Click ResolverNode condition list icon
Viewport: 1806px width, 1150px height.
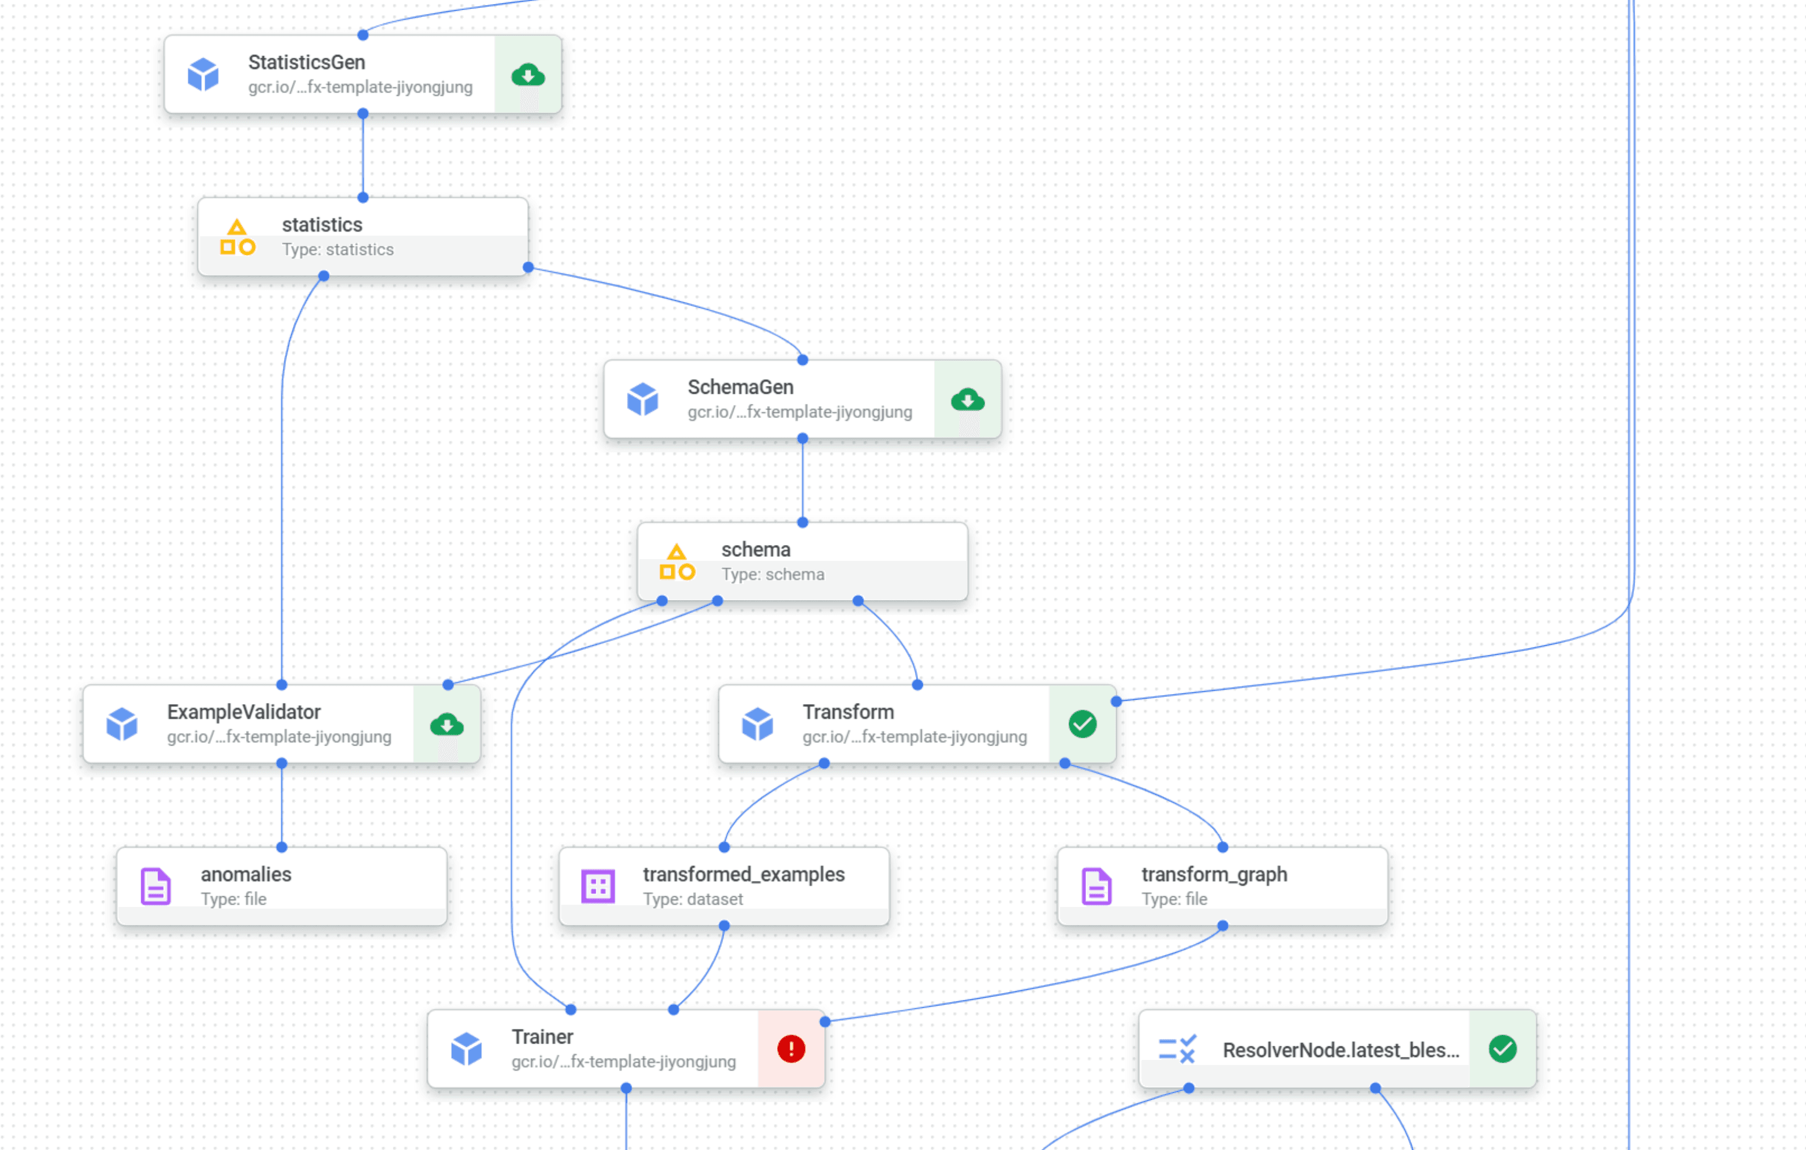pos(1176,1049)
